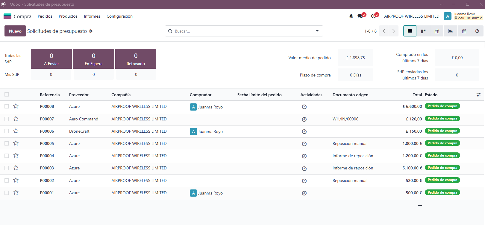Open the Informes menu

(92, 16)
